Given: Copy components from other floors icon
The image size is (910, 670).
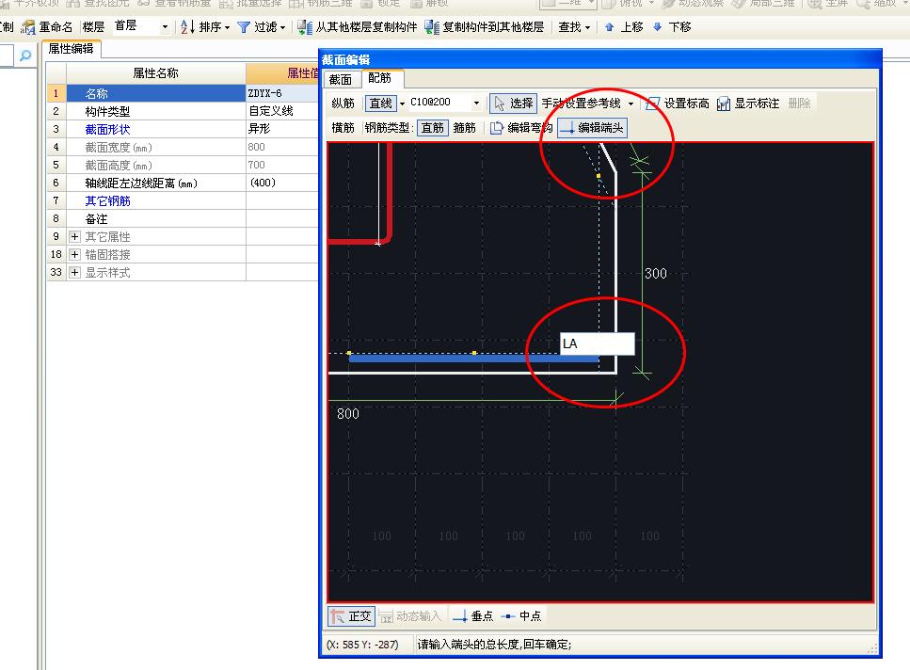Looking at the screenshot, I should point(305,27).
